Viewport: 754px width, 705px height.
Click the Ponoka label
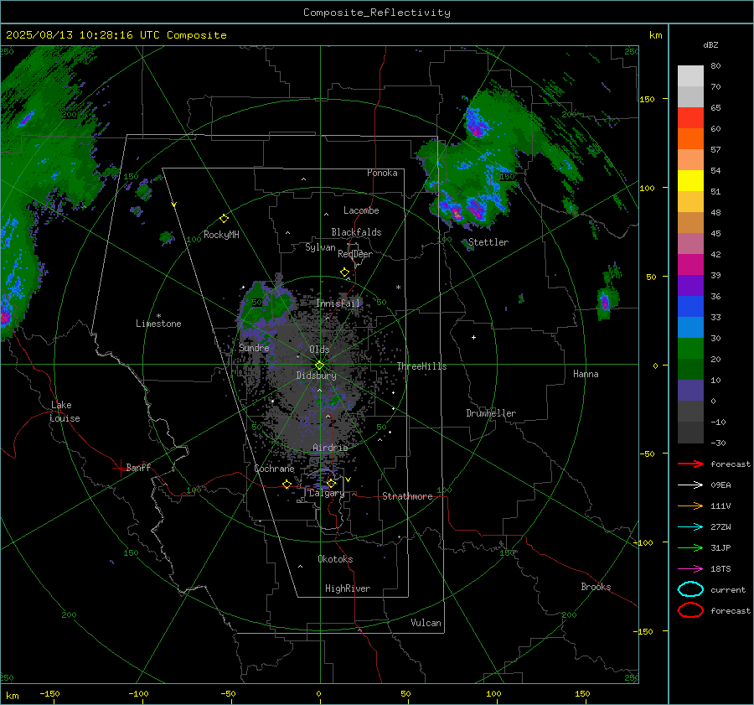coord(382,173)
